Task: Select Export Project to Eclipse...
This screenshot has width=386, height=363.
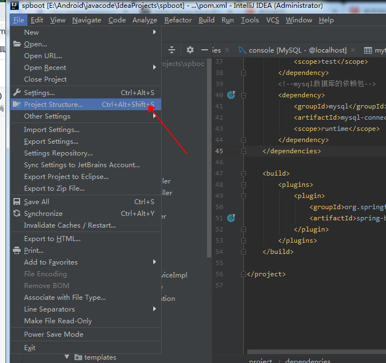Action: click(x=86, y=177)
